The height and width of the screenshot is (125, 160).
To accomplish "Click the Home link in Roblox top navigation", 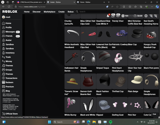I will (27, 12).
